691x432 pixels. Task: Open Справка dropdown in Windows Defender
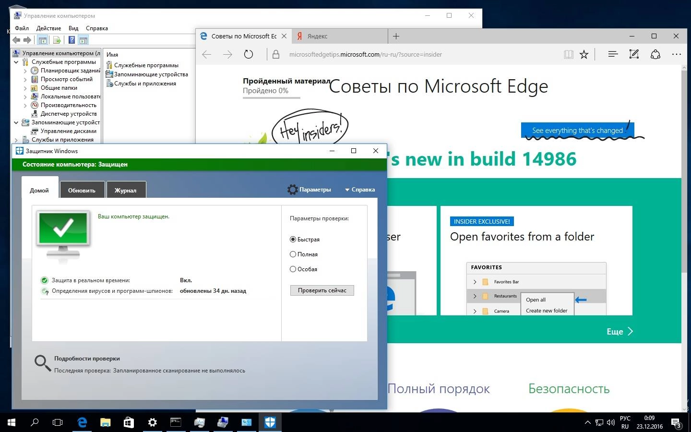tap(360, 190)
